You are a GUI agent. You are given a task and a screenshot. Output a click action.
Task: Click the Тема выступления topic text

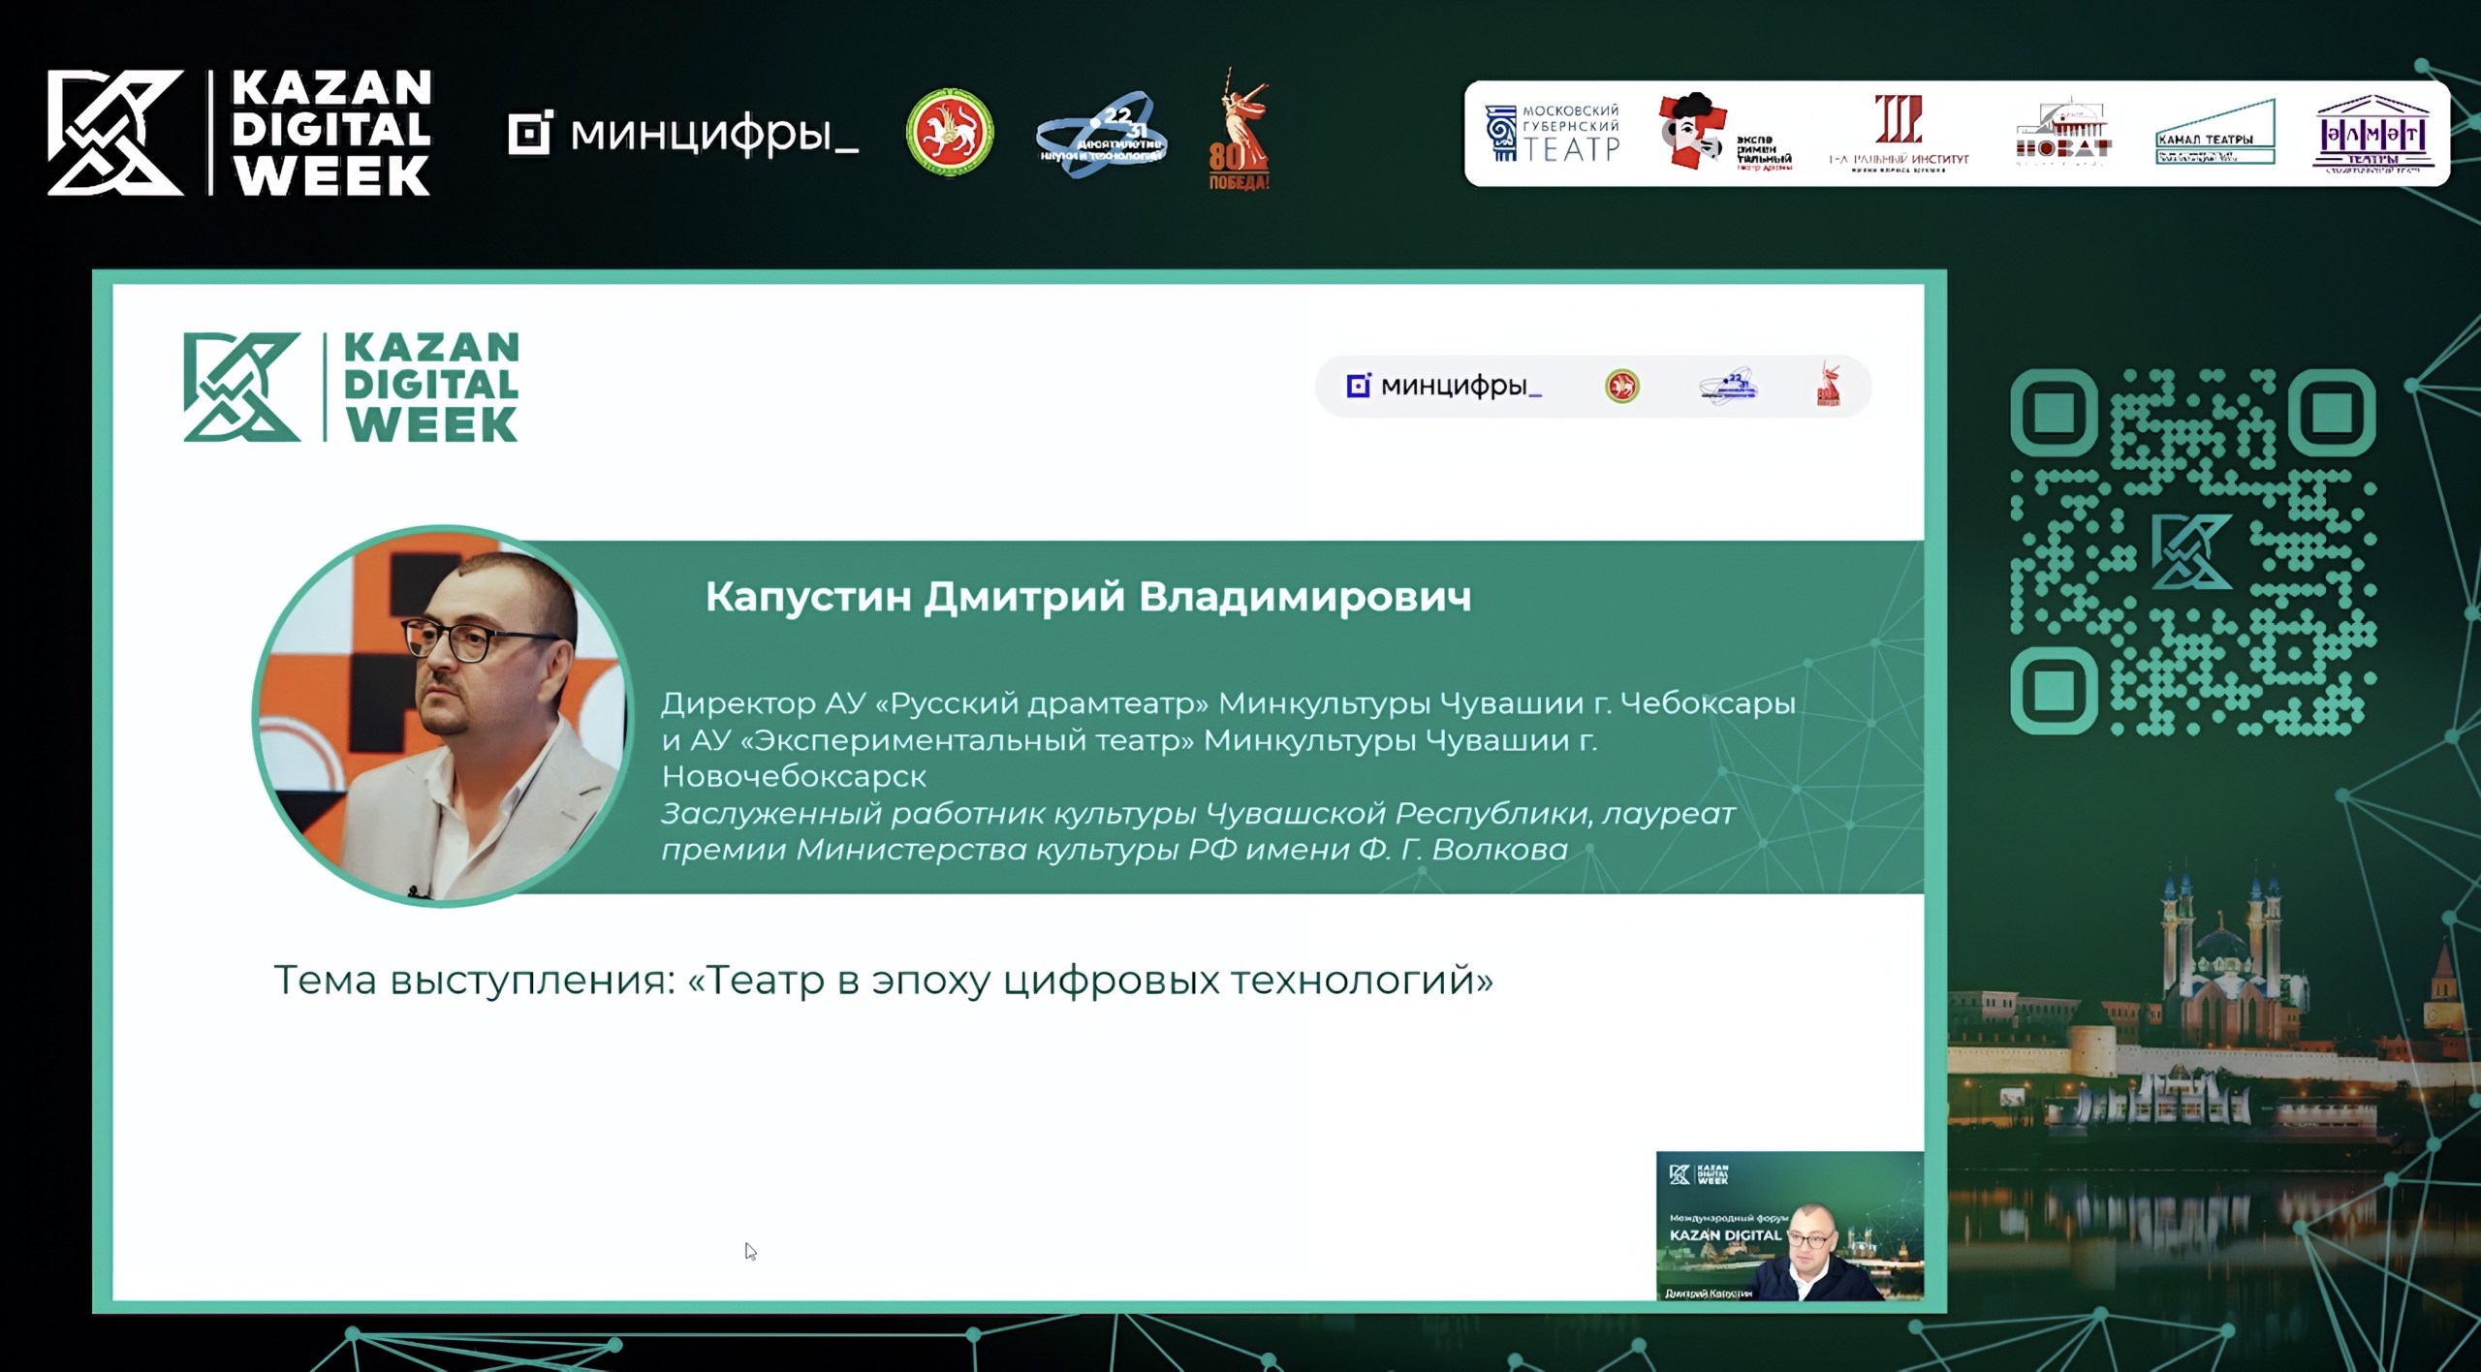coord(883,980)
